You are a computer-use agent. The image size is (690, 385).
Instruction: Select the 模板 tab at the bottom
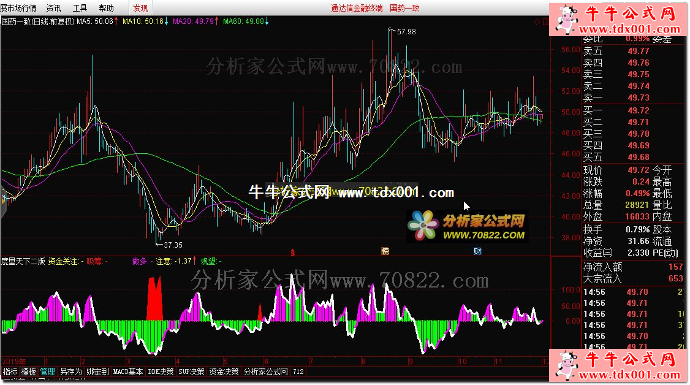[x=29, y=372]
